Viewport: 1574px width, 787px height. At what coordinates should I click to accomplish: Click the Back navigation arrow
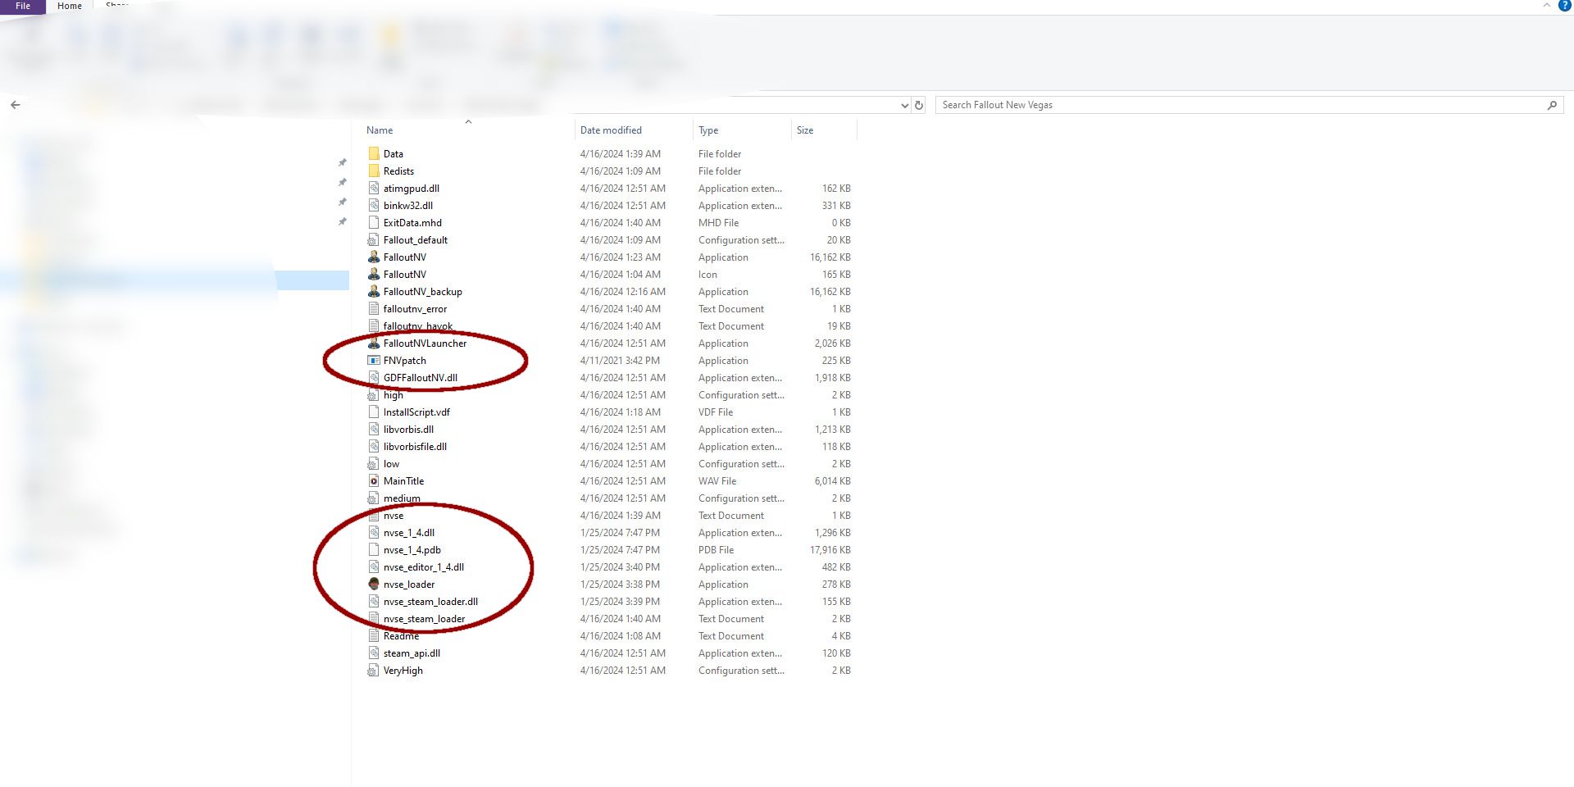[16, 105]
